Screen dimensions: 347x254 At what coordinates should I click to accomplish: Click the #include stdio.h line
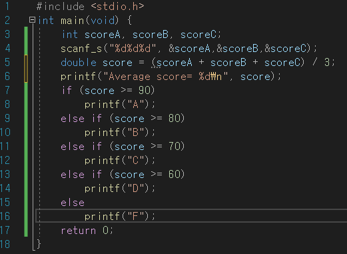click(x=90, y=7)
